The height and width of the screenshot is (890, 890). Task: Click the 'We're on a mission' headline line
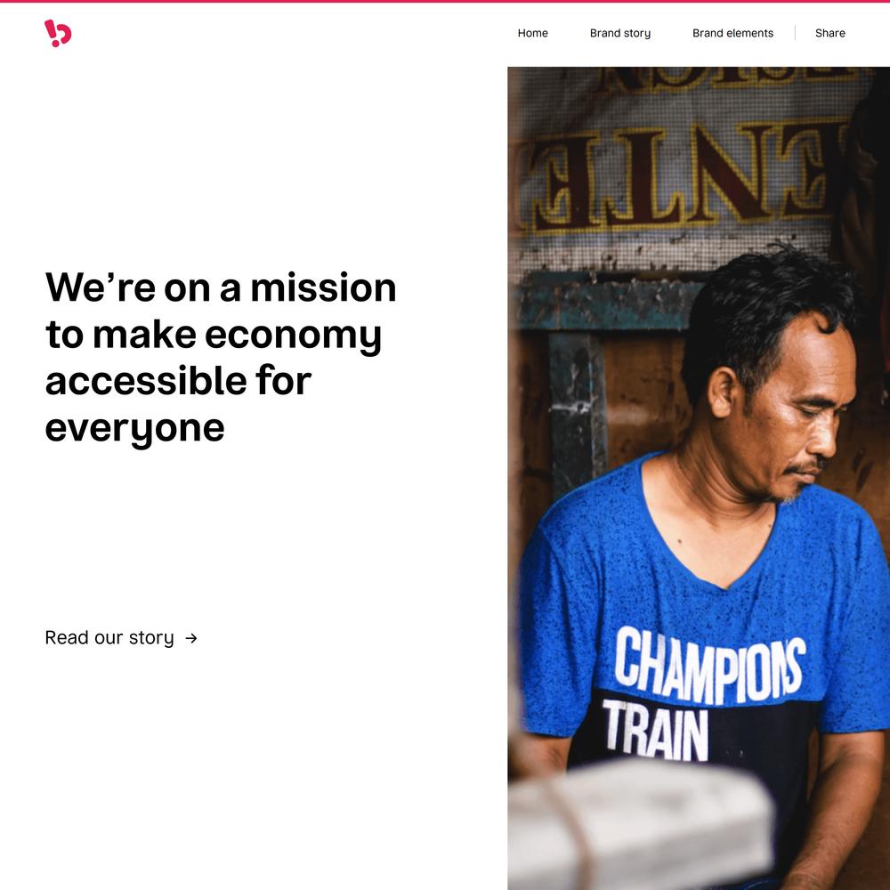220,287
